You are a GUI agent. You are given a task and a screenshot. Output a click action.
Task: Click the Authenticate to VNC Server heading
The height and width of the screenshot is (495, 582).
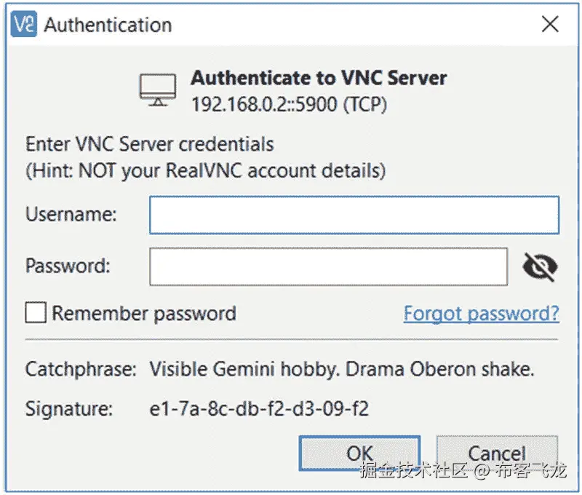tap(319, 78)
